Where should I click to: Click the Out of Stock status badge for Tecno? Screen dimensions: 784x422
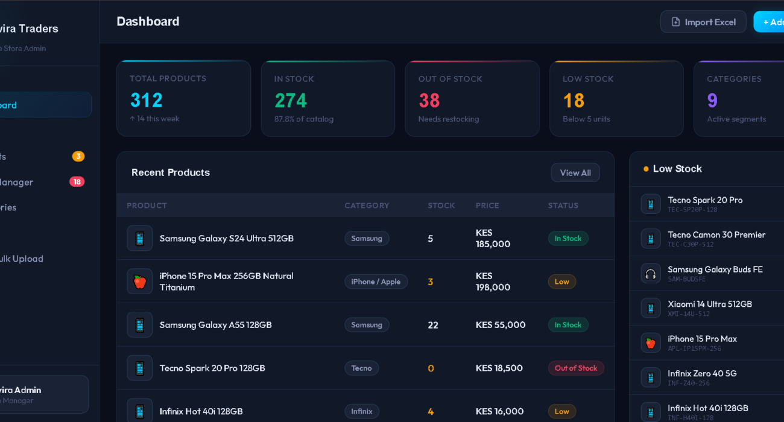[x=575, y=368]
